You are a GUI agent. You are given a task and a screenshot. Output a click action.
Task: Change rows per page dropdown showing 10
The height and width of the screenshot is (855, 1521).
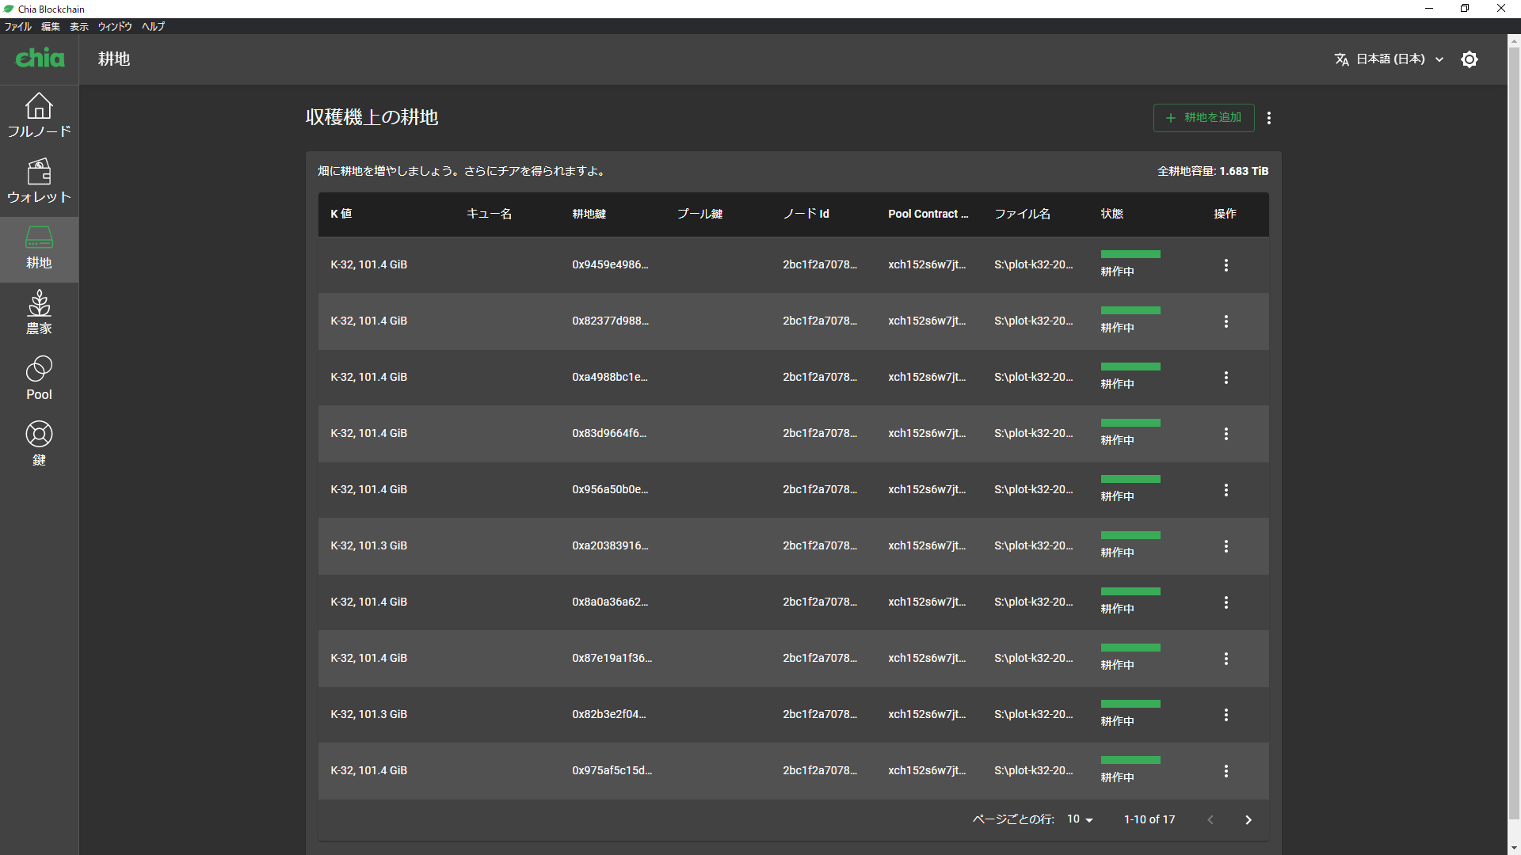coord(1080,819)
